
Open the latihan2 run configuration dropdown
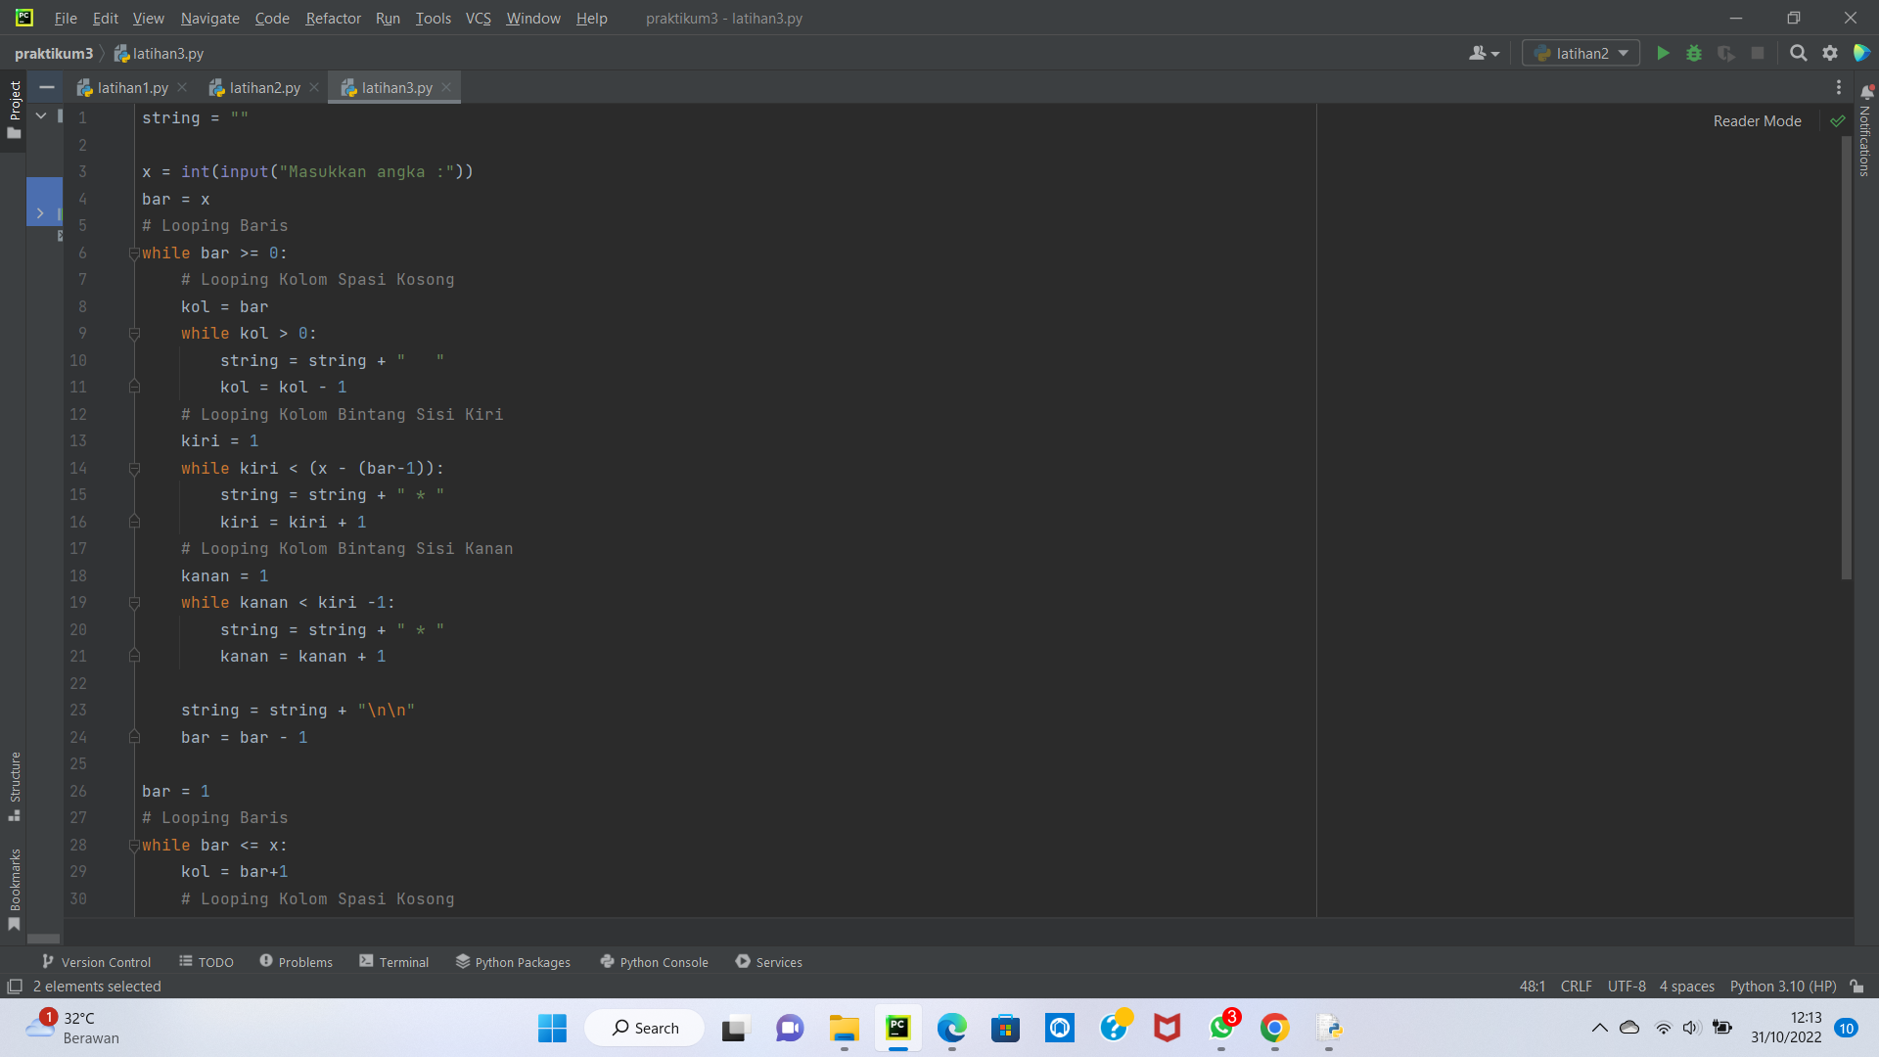tap(1622, 53)
